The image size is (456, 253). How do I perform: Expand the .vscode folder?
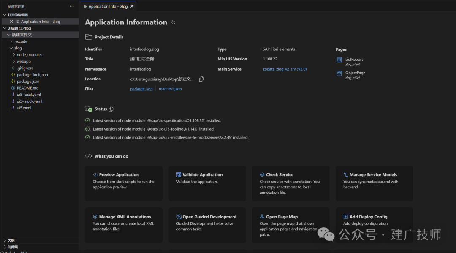[11, 41]
